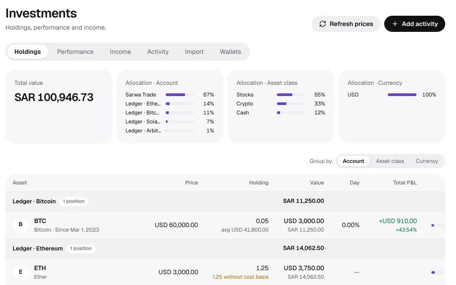The image size is (456, 285).
Task: Click the BTC row allocation dot indicator
Action: [x=433, y=225]
